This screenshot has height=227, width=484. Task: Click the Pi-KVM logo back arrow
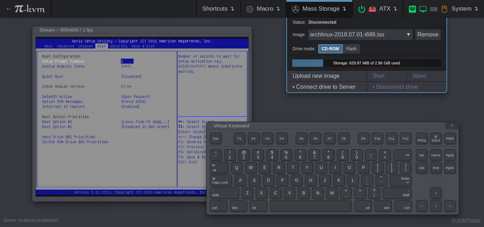9,9
